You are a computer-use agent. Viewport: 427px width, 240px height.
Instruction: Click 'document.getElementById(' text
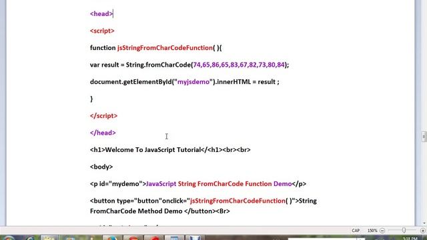pos(132,81)
